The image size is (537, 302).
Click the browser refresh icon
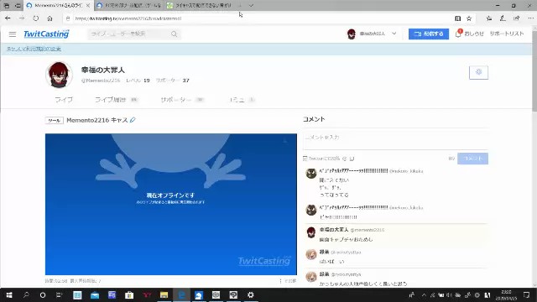click(x=35, y=18)
